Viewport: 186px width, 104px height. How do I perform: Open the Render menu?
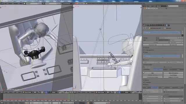point(10,3)
